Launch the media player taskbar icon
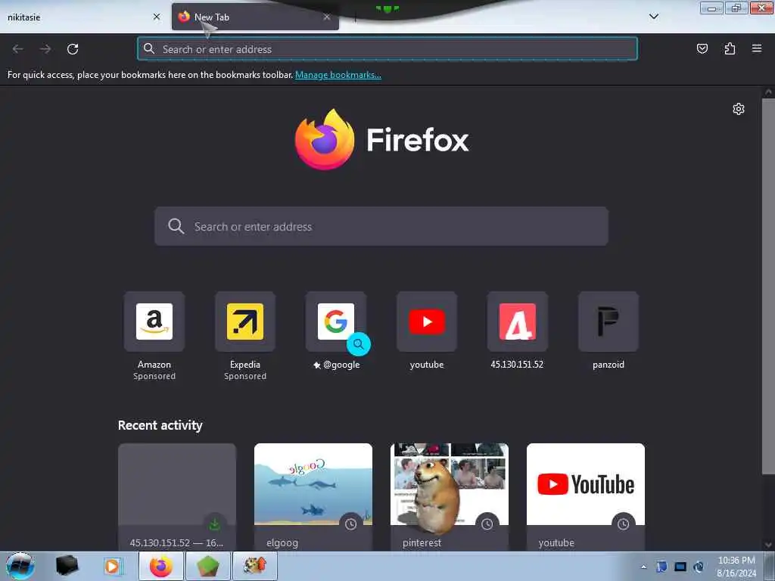The width and height of the screenshot is (775, 581). click(x=112, y=566)
